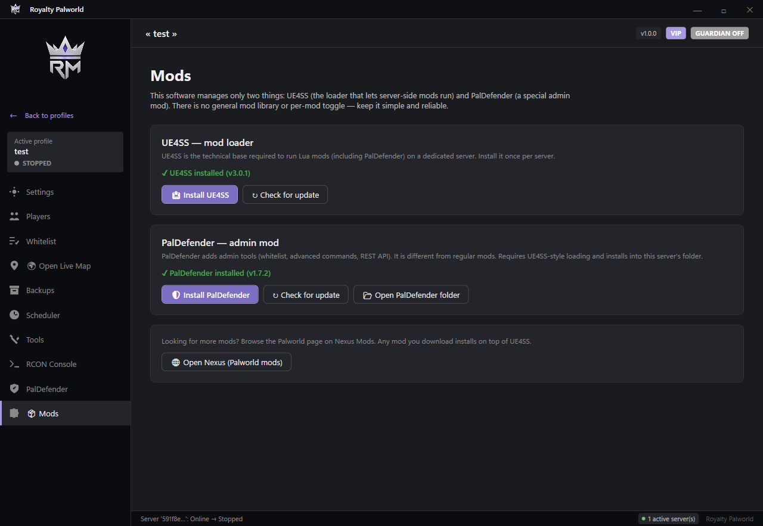The image size is (763, 526).
Task: Click the globe icon in Open Live Map
Action: pos(32,266)
